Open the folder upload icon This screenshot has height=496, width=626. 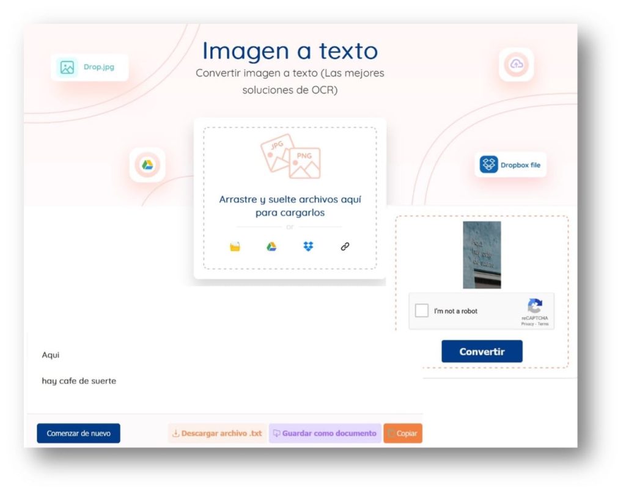[x=235, y=246]
